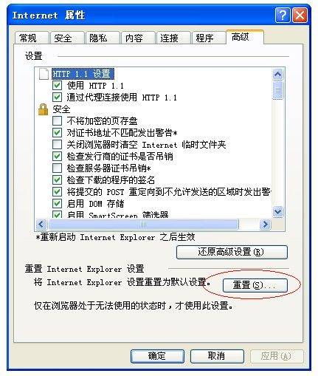Click the vertical scrollbar thumb
The width and height of the screenshot is (318, 376).
(278, 90)
